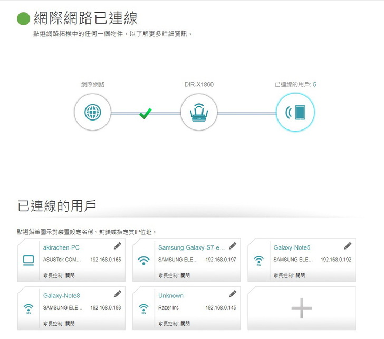Click pencil icon on Galaxy-Note5 card

click(x=348, y=246)
